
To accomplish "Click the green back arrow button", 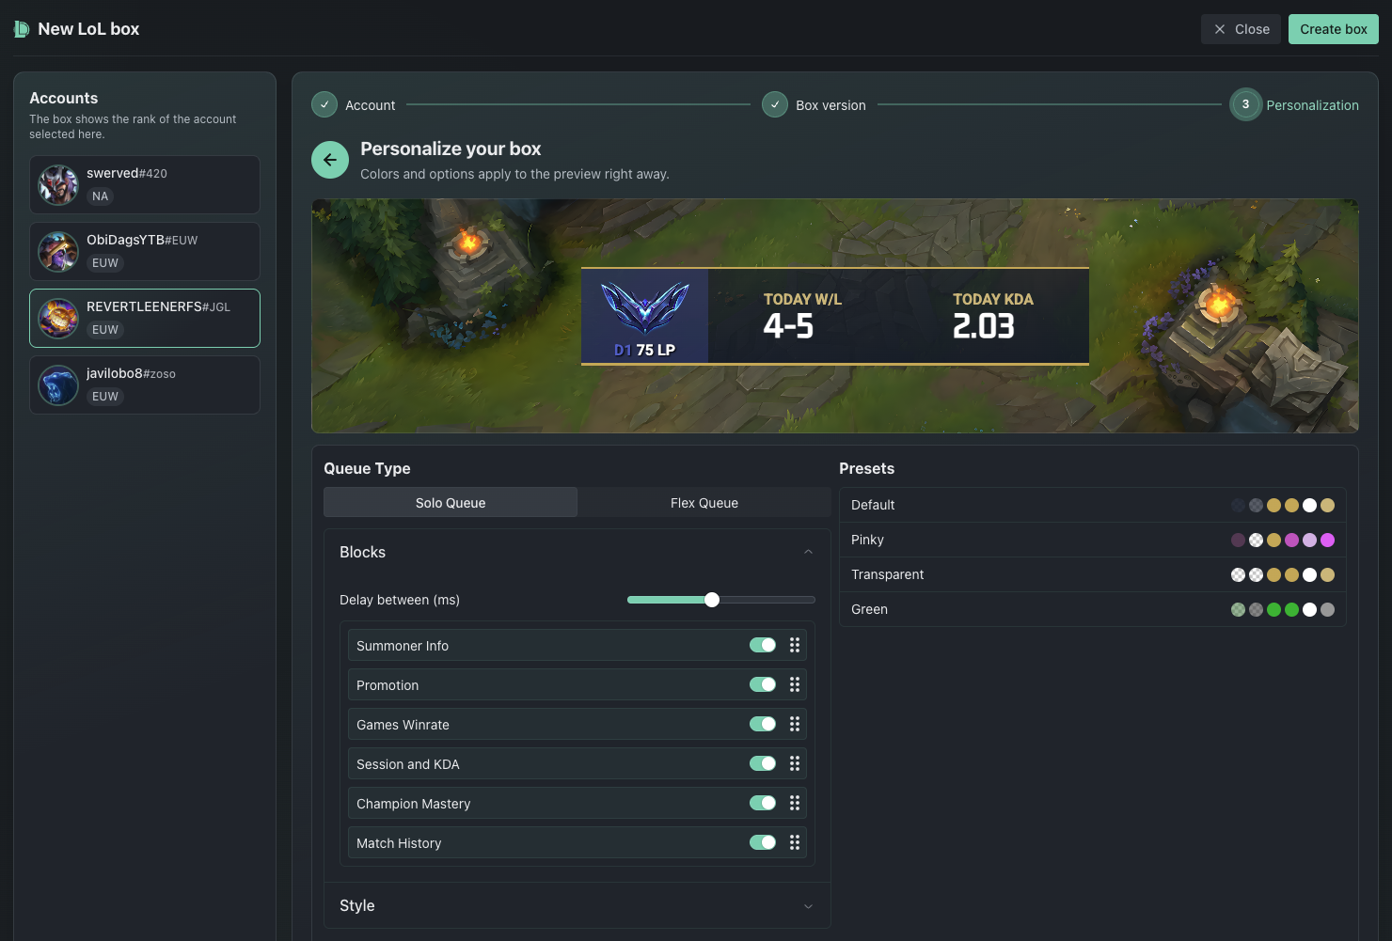I will [330, 160].
